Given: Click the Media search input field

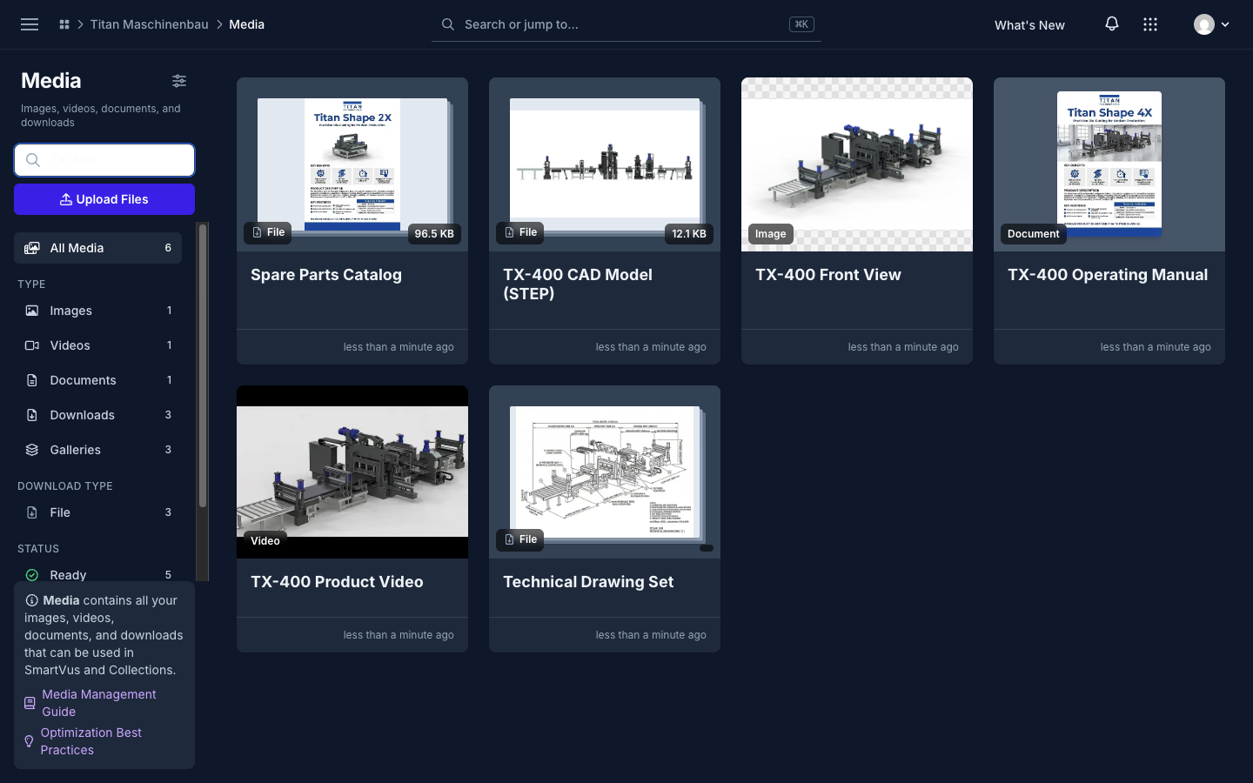Looking at the screenshot, I should 104,160.
